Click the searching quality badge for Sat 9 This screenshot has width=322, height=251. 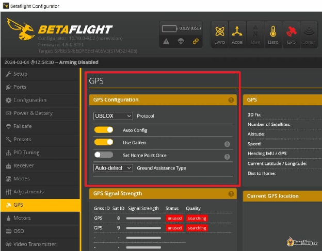197,228
